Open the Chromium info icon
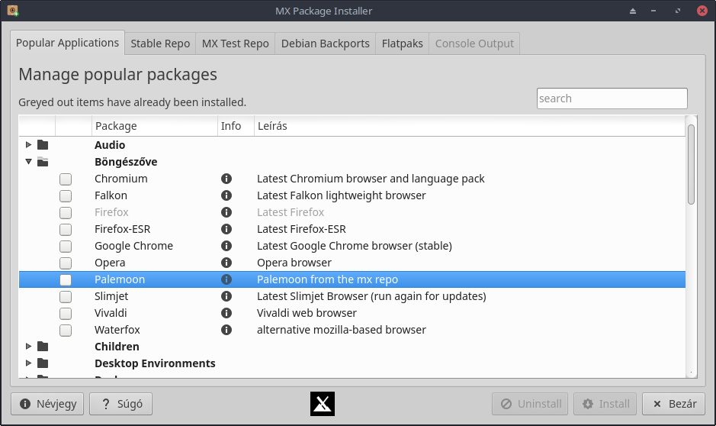Viewport: 716px width, 426px height. [x=226, y=179]
